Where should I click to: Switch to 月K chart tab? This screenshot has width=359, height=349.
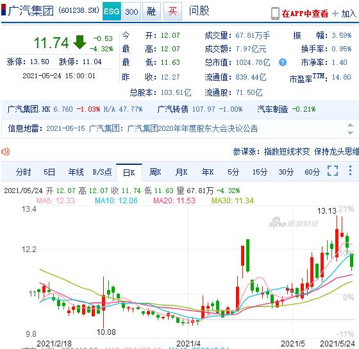[x=181, y=172]
